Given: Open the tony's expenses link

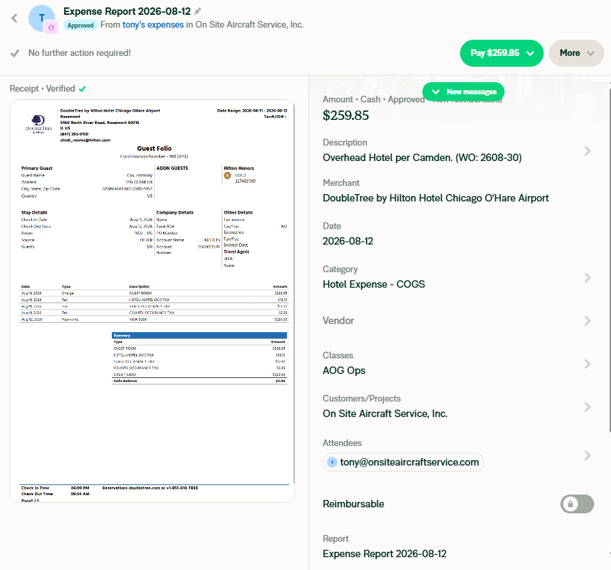Looking at the screenshot, I should click(153, 24).
